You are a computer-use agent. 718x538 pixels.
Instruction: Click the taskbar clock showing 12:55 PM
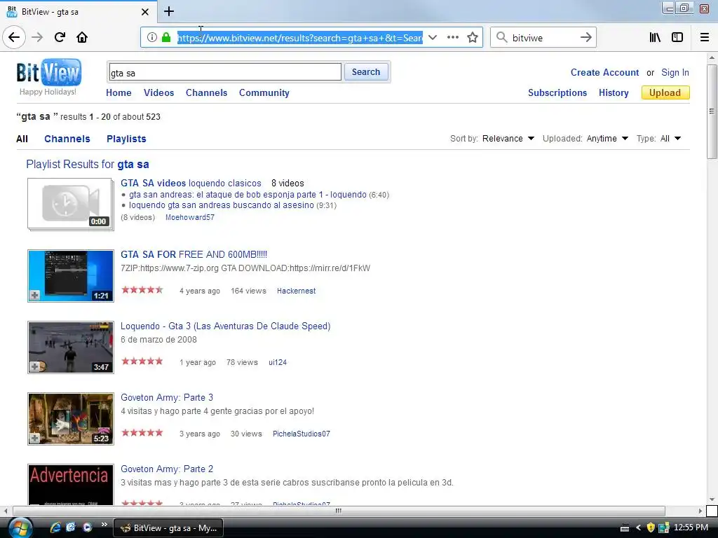click(x=691, y=527)
